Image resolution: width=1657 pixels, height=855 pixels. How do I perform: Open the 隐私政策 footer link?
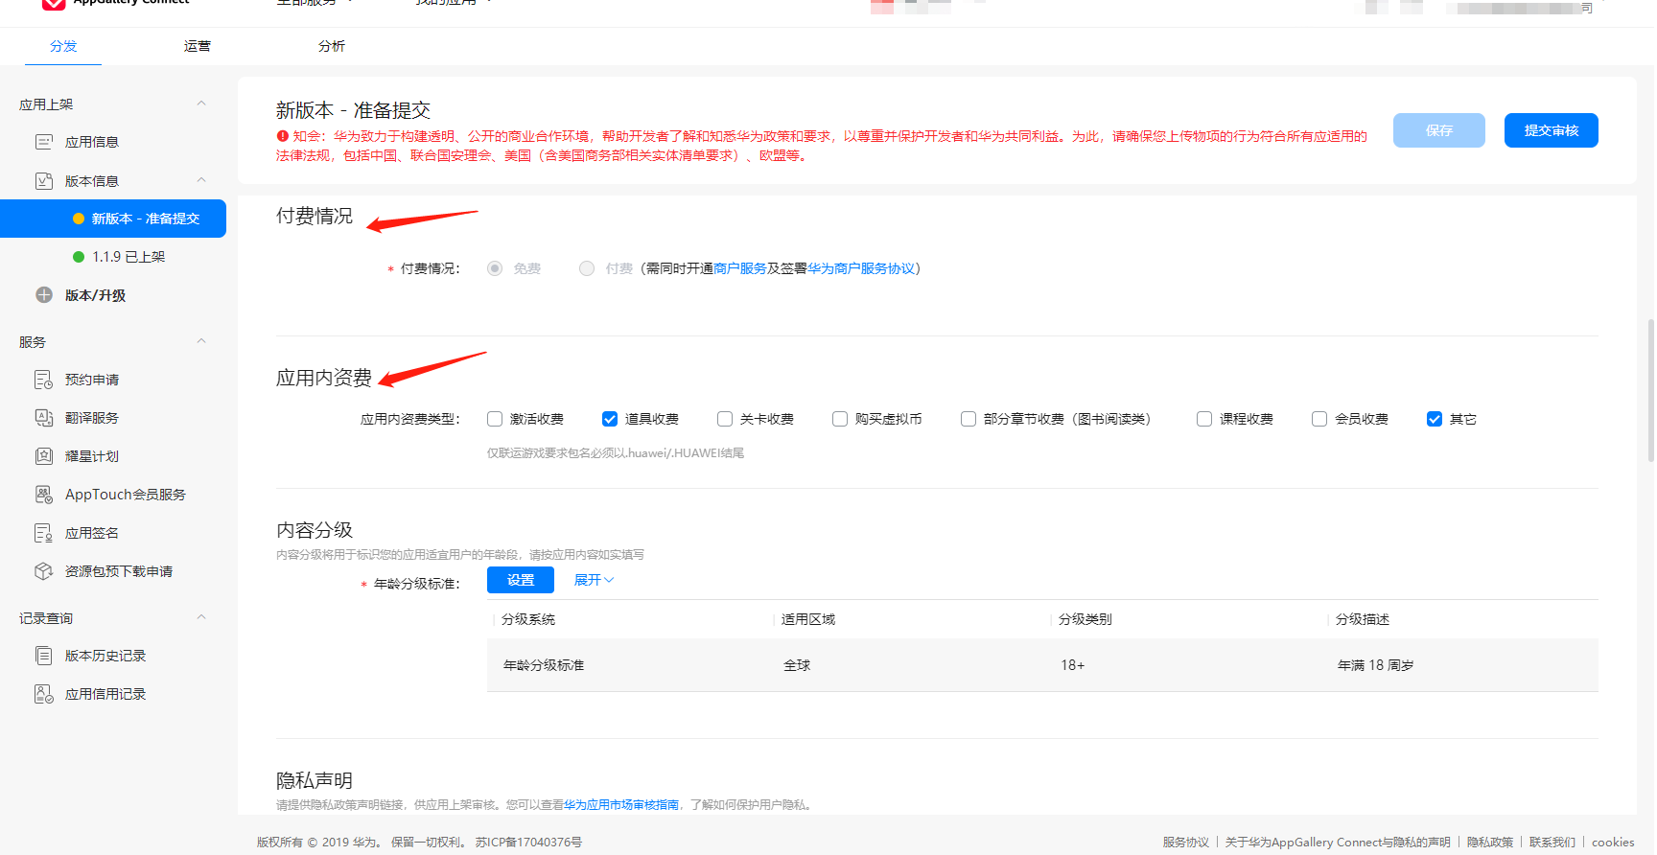pyautogui.click(x=1490, y=843)
